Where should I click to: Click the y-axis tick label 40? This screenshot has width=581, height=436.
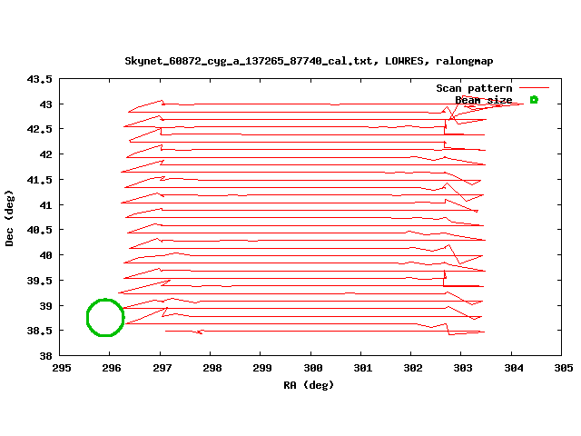tap(46, 255)
